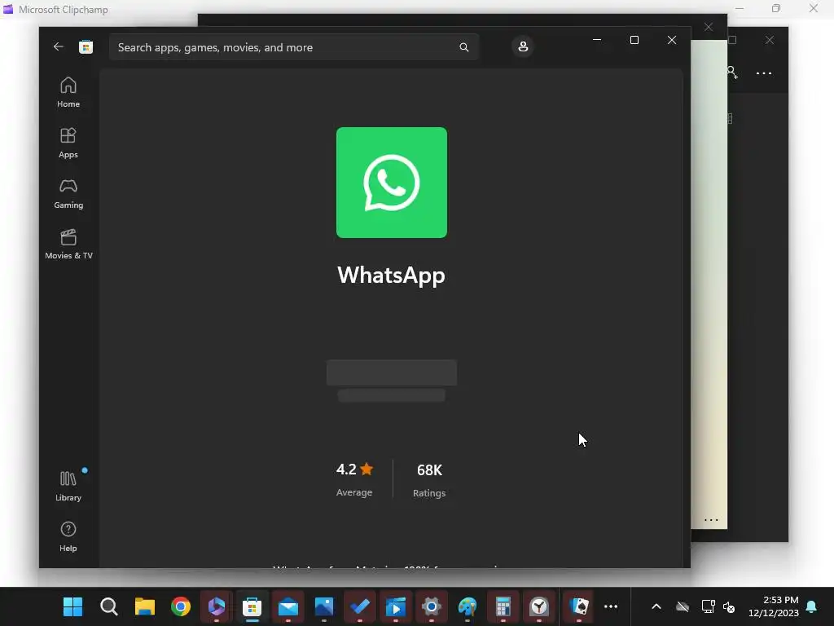Image resolution: width=834 pixels, height=626 pixels.
Task: Click the OneDrive cloud tray icon
Action: pos(683,606)
